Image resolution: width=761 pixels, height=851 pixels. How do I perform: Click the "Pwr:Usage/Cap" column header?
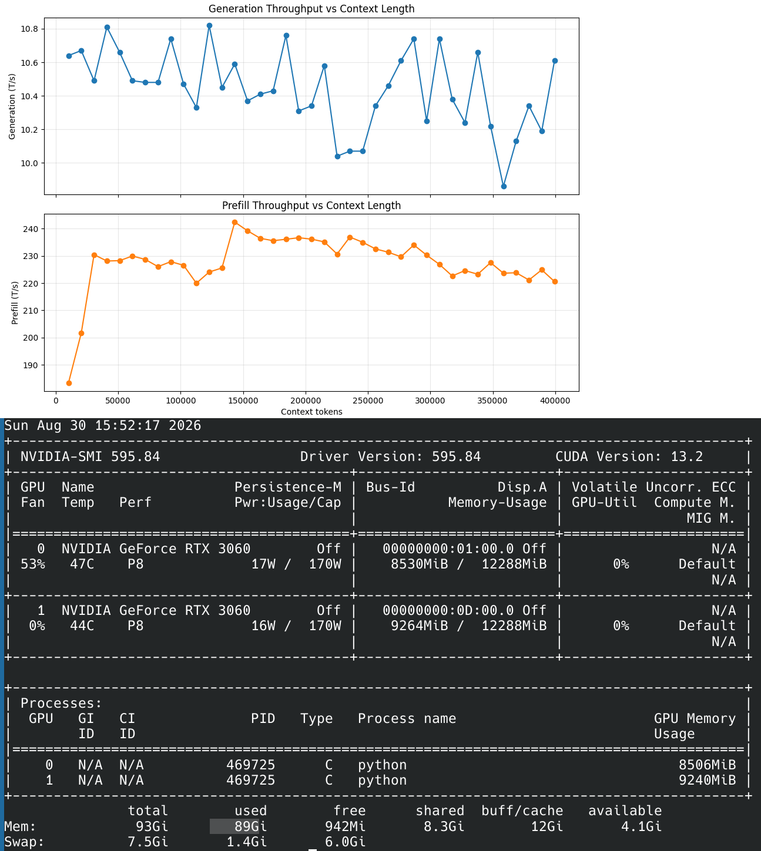pos(288,503)
